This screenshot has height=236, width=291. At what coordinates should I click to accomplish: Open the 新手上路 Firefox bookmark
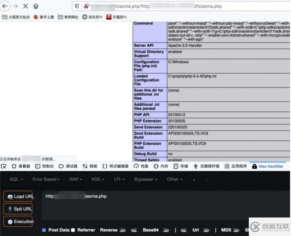pos(44,17)
